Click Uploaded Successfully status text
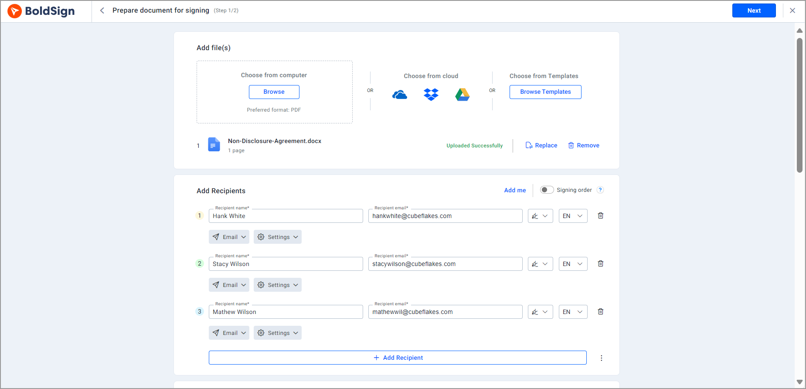This screenshot has width=806, height=389. [474, 146]
